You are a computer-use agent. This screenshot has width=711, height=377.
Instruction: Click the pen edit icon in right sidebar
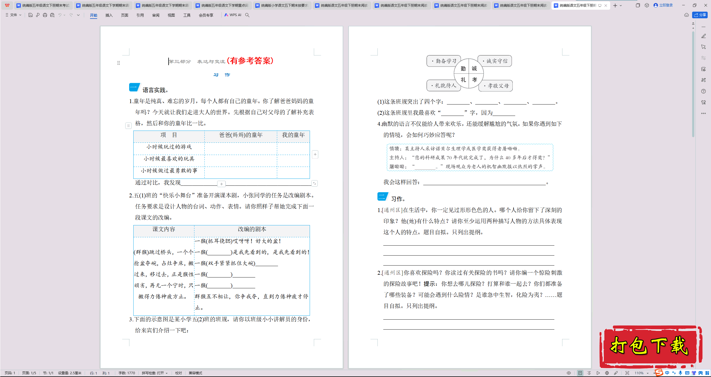tap(704, 36)
